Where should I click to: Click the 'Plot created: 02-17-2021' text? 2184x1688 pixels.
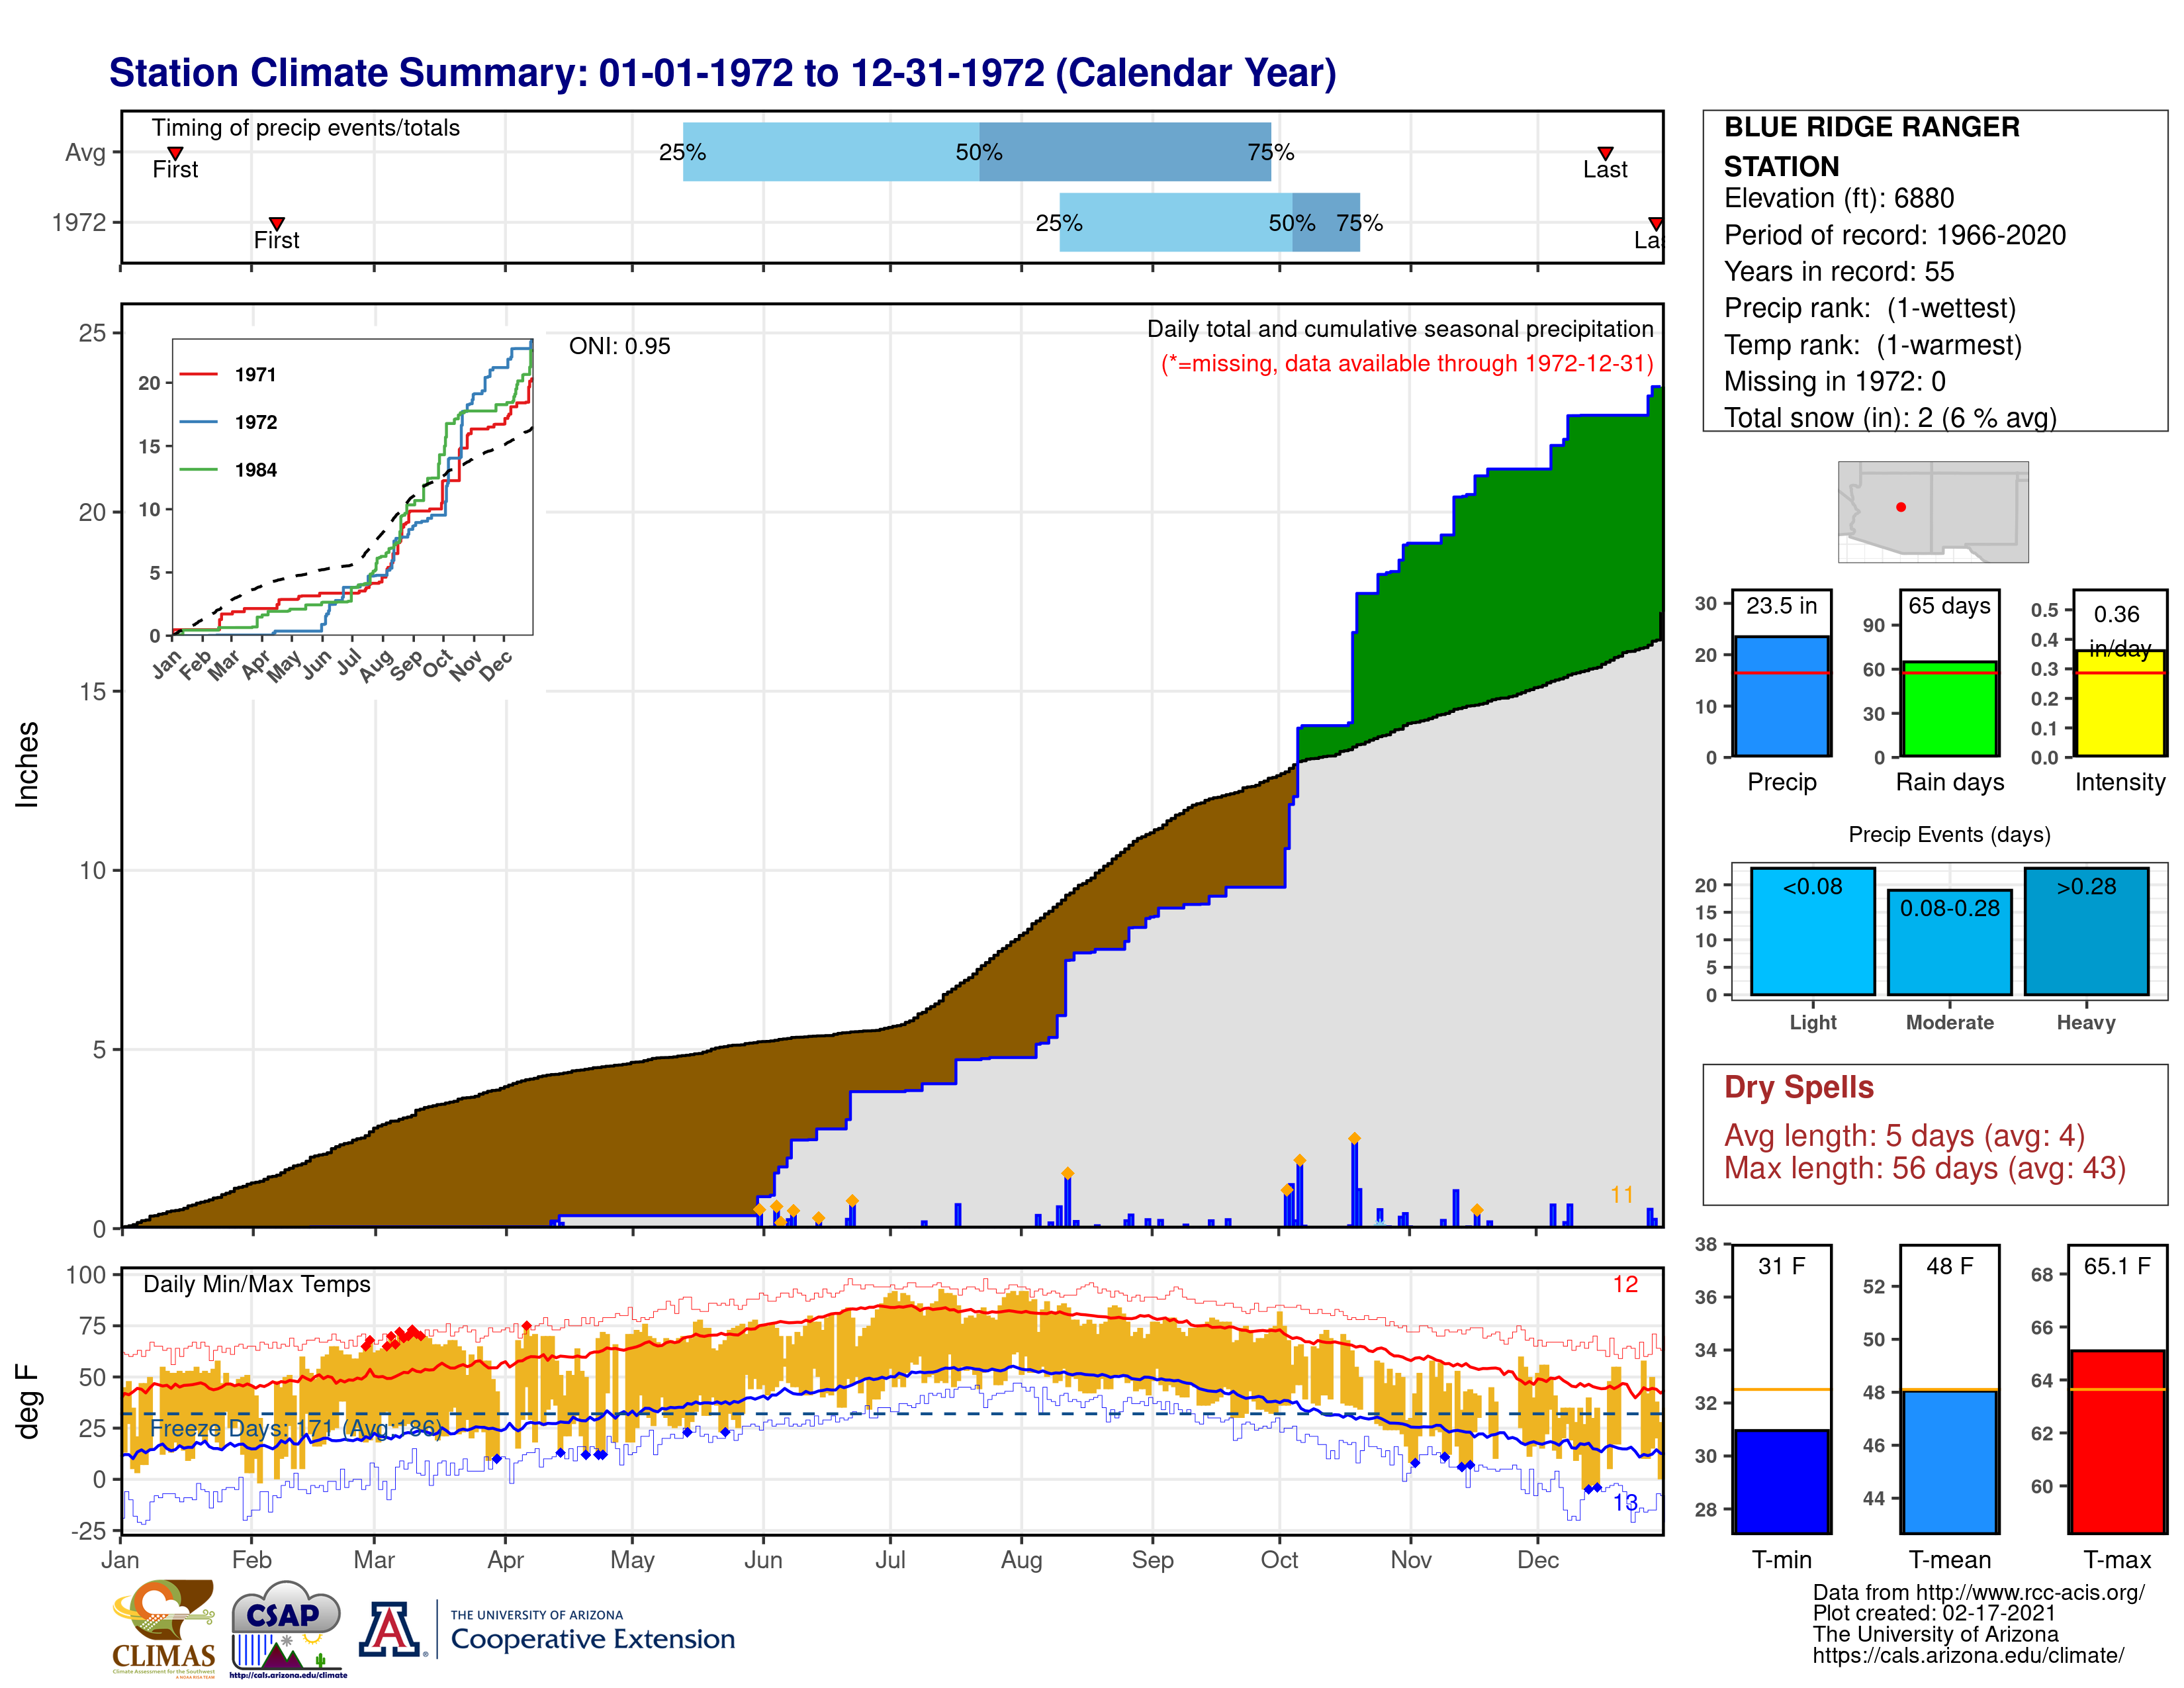[1934, 1613]
